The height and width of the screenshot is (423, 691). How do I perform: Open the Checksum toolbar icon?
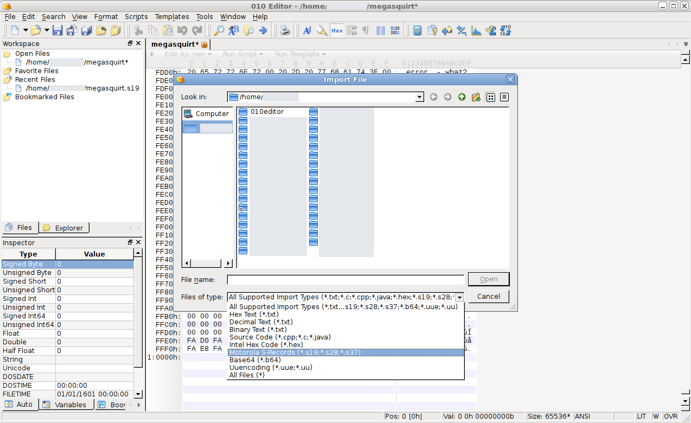pyautogui.click(x=491, y=30)
